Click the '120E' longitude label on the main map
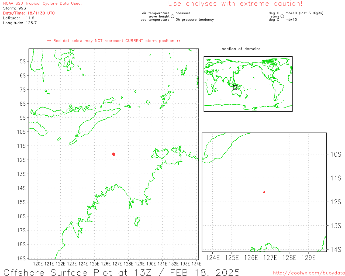Viewport: 345px width, 276px height. tap(38, 264)
